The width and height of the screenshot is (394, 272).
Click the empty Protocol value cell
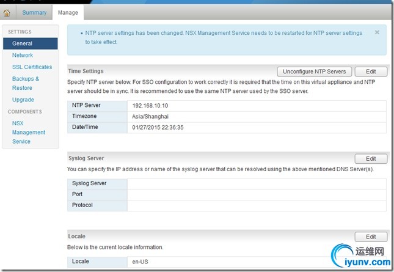pyautogui.click(x=257, y=205)
